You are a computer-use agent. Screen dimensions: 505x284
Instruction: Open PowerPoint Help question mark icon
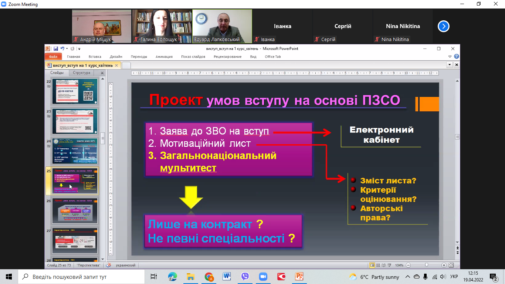[x=457, y=57]
